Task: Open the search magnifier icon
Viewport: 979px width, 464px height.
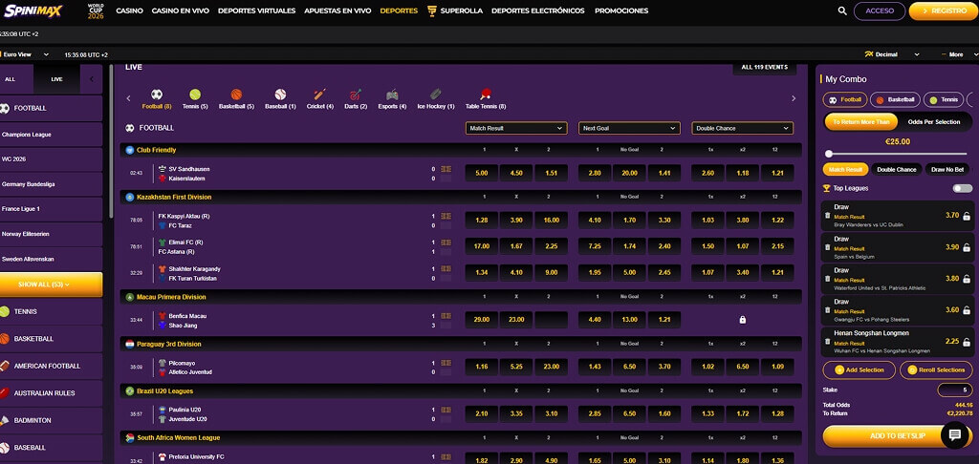Action: [x=842, y=11]
